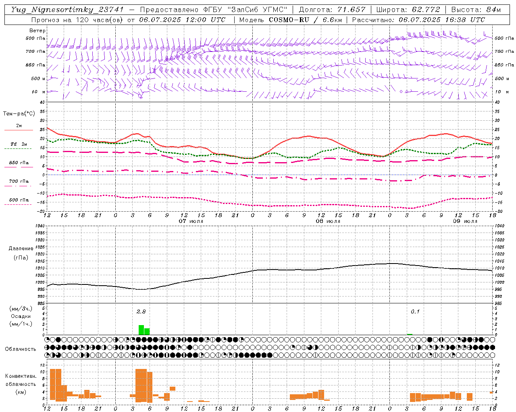516x412 pixels.
Task: Click the forecast start 06.07.2025 12:00 UTC
Action: point(182,20)
